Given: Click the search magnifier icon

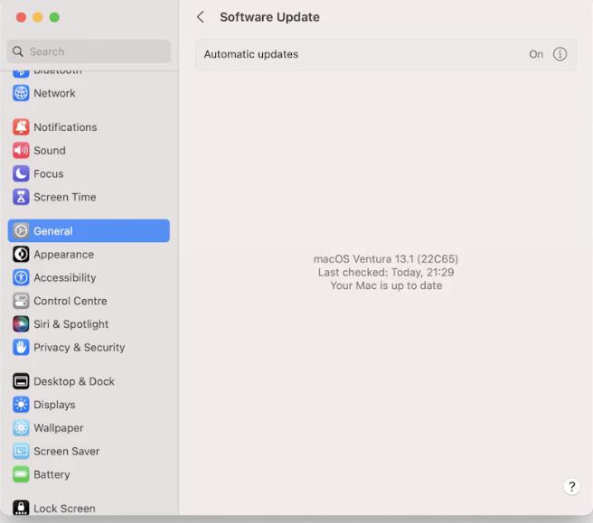Looking at the screenshot, I should pyautogui.click(x=18, y=51).
